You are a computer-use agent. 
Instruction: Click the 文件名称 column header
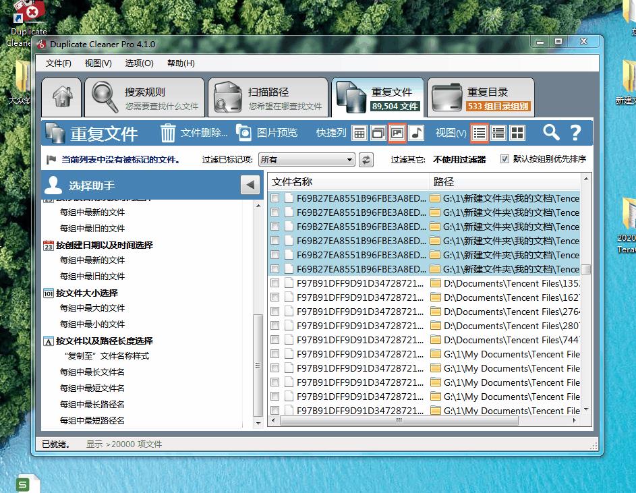click(349, 182)
